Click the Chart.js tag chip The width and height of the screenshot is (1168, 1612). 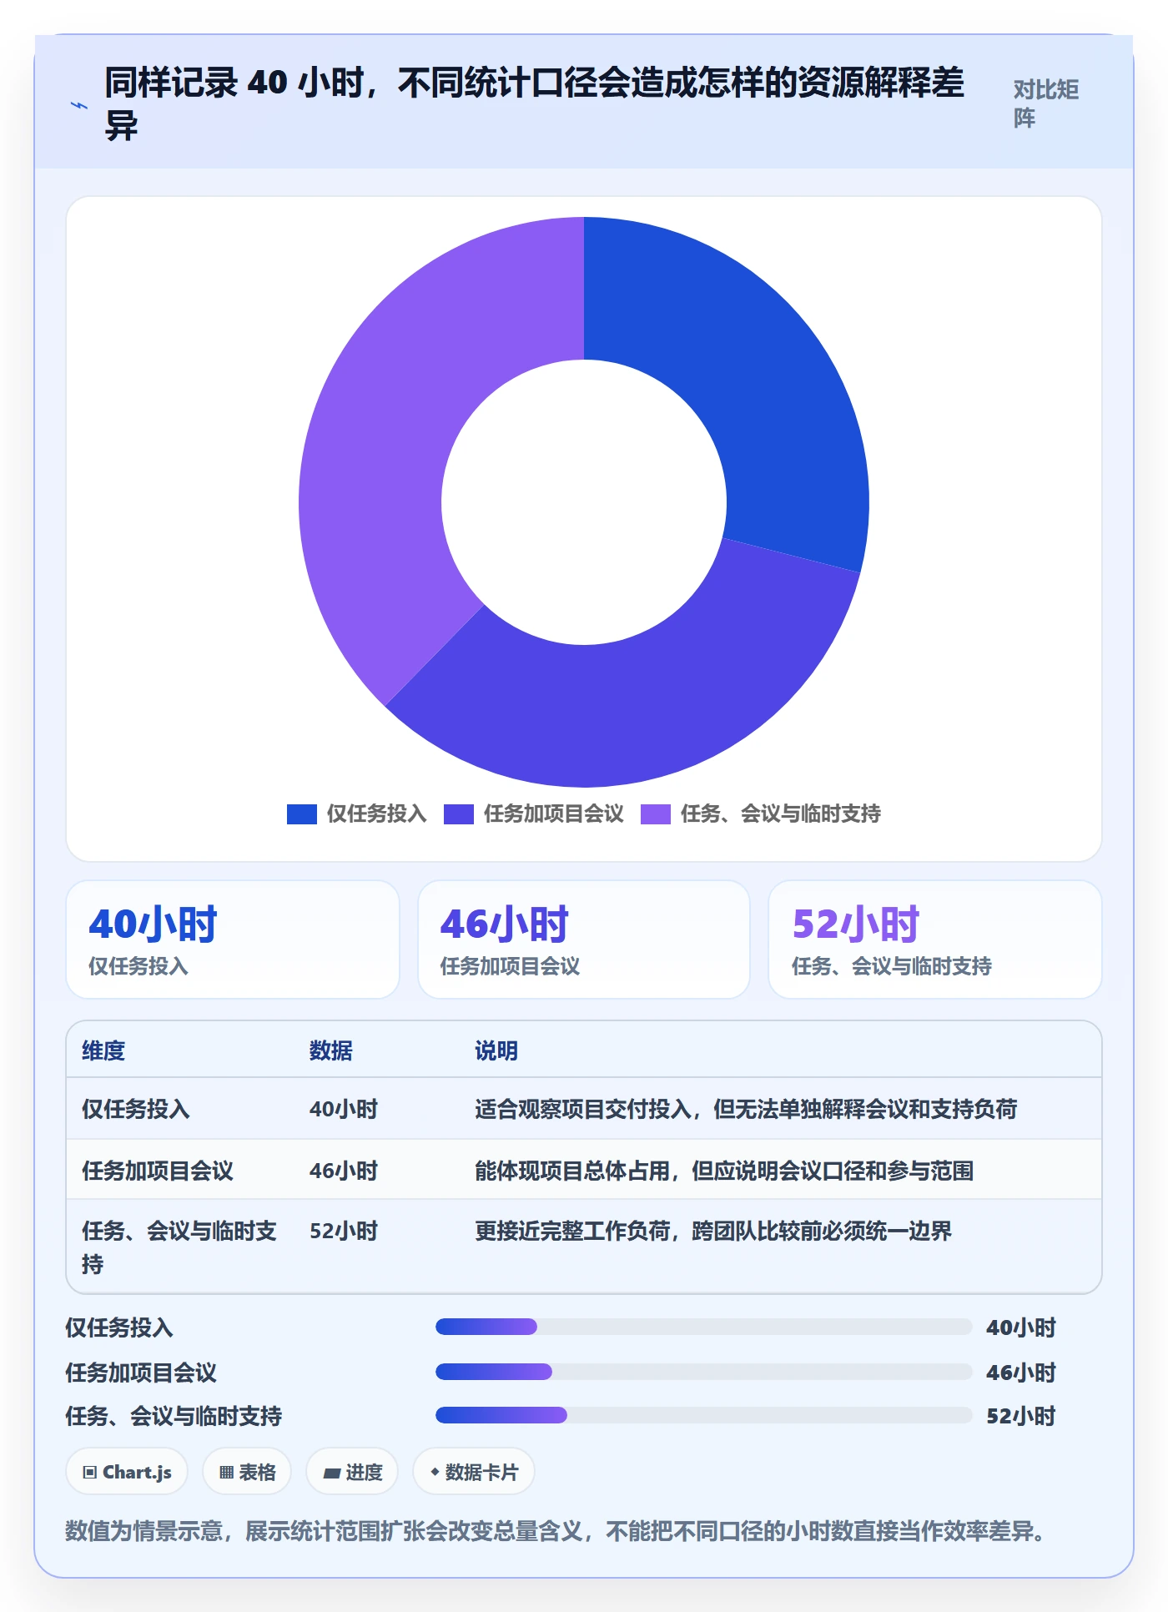(x=127, y=1472)
